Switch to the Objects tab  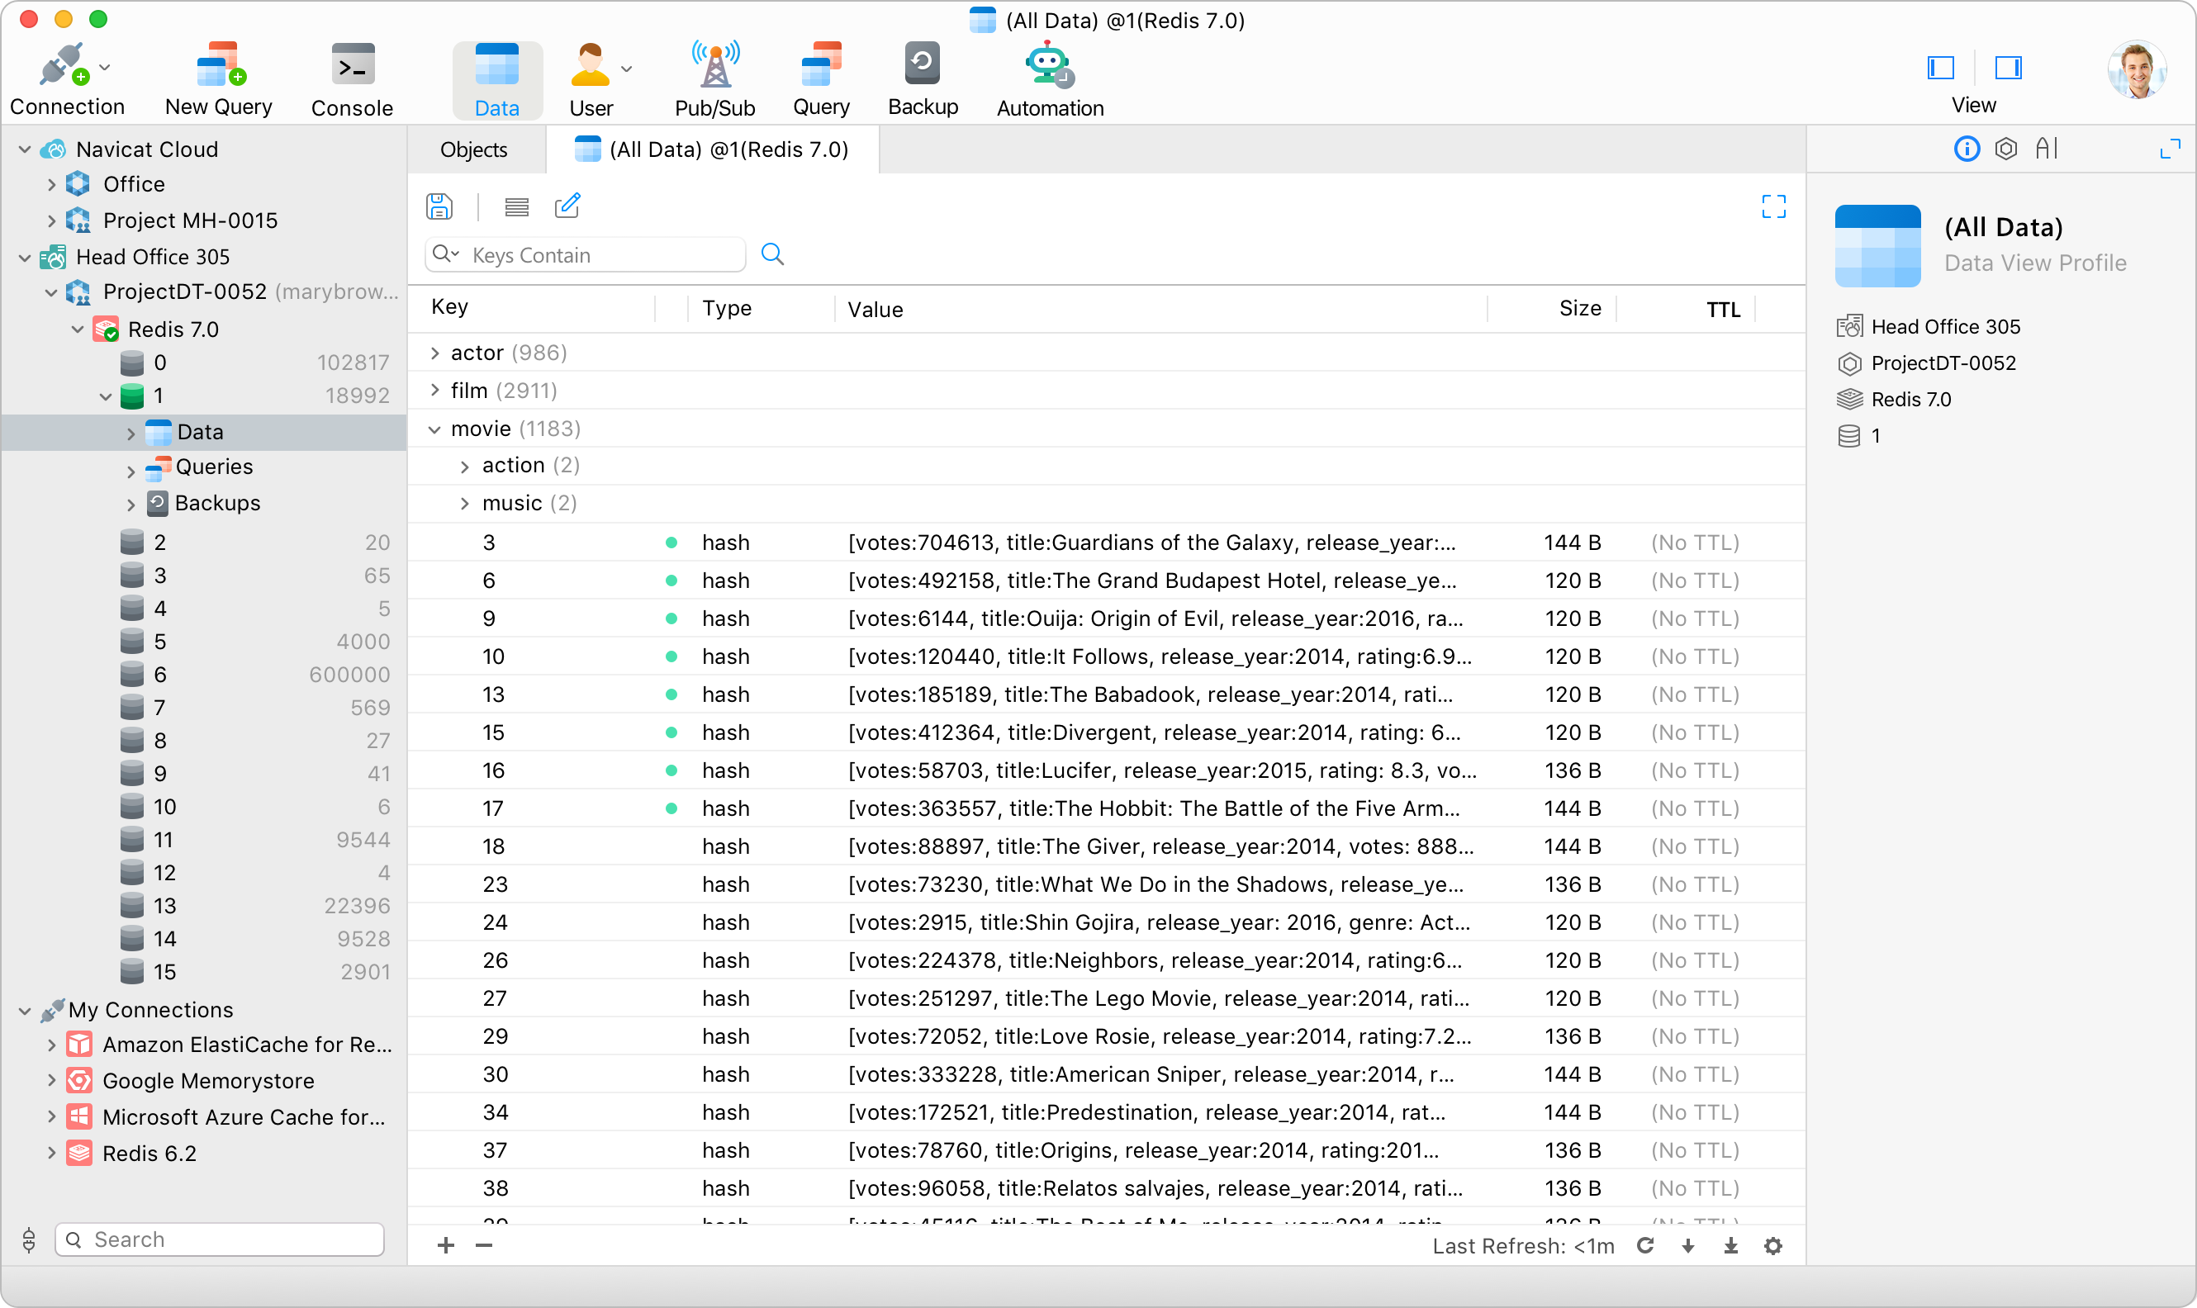click(473, 149)
